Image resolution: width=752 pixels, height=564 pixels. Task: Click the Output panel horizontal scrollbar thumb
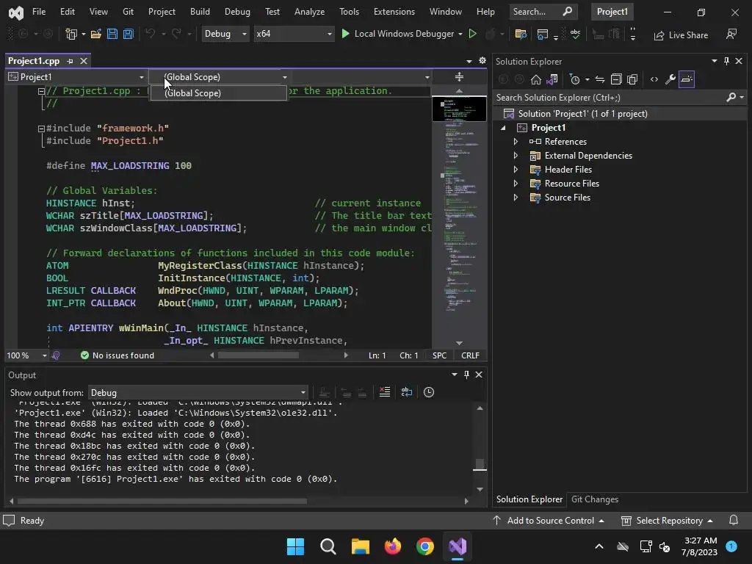[162, 501]
